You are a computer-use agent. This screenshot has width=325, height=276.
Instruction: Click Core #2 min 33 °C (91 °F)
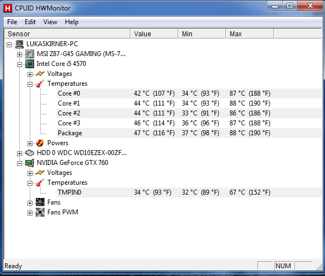(x=200, y=113)
